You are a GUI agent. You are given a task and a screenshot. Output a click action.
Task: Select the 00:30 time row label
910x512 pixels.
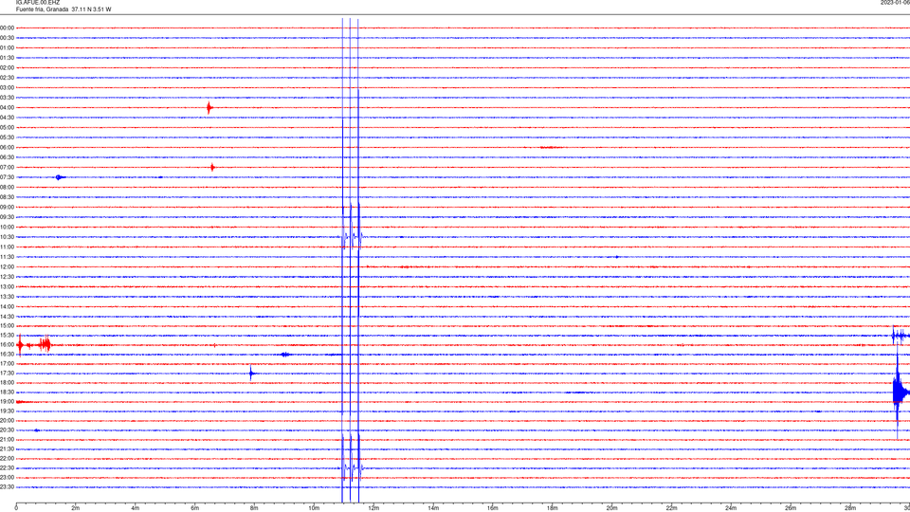click(7, 38)
